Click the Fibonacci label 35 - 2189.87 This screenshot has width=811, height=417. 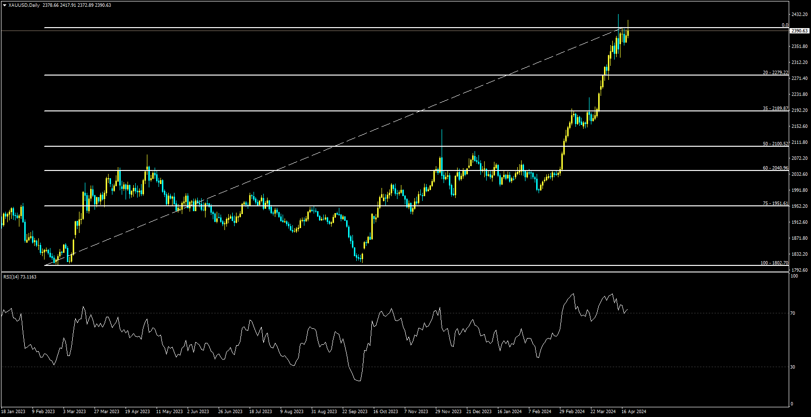point(775,108)
